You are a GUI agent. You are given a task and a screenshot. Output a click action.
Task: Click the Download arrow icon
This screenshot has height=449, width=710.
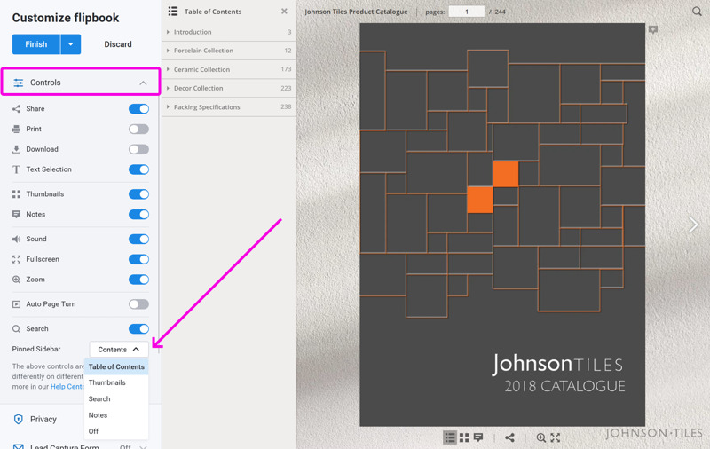coord(16,149)
